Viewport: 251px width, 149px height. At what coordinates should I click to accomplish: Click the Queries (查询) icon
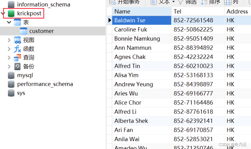(17, 58)
